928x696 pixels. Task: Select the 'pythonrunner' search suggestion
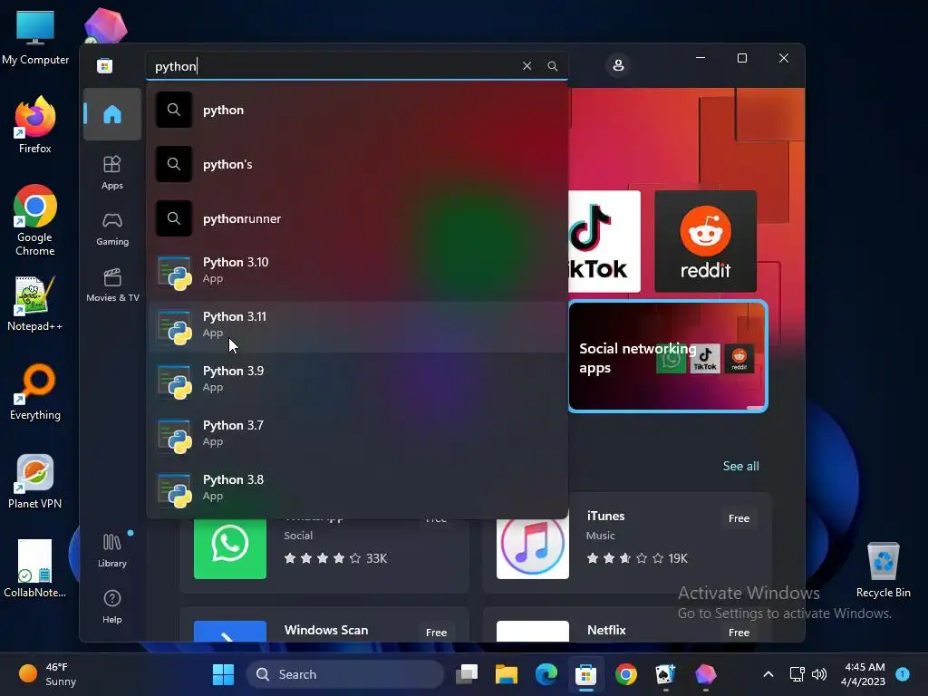click(x=357, y=219)
